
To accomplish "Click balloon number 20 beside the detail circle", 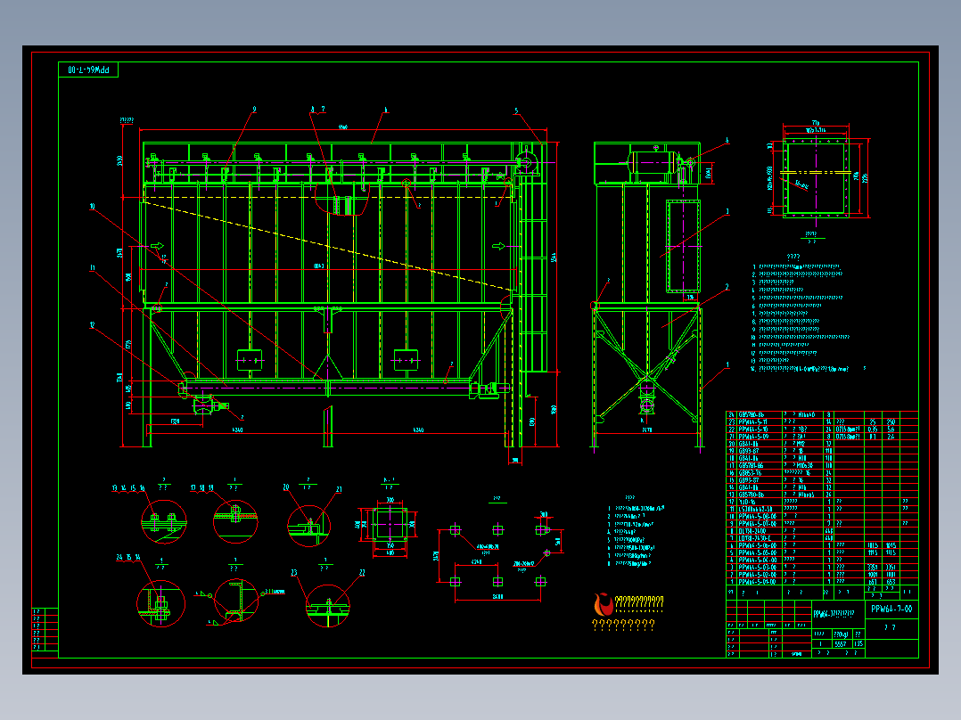I will (286, 487).
